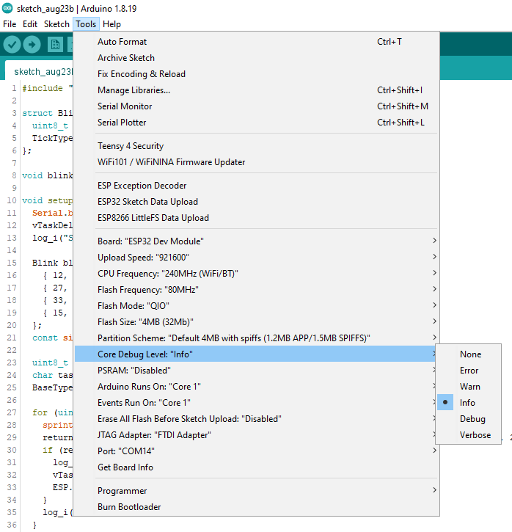The image size is (512, 532).
Task: Choose Auto Format from Tools menu
Action: 256,42
